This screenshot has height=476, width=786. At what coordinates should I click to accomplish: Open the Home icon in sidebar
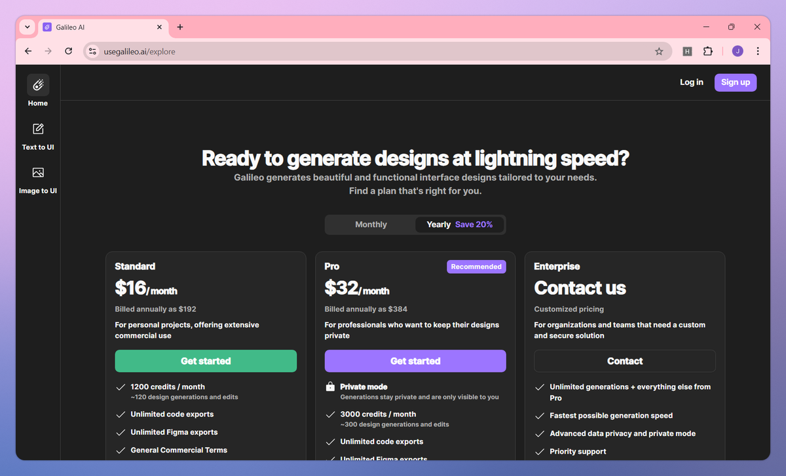coord(38,84)
